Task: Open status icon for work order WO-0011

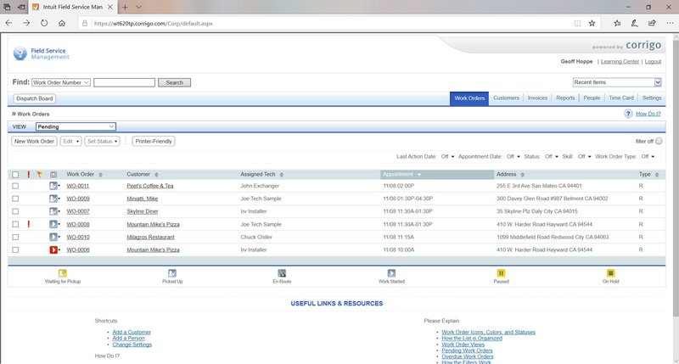Action: pyautogui.click(x=53, y=186)
